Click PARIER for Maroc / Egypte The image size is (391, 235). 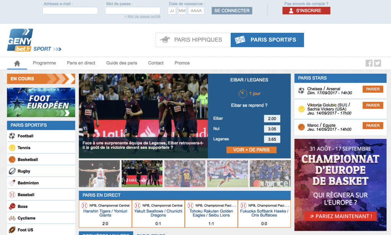[x=373, y=126]
